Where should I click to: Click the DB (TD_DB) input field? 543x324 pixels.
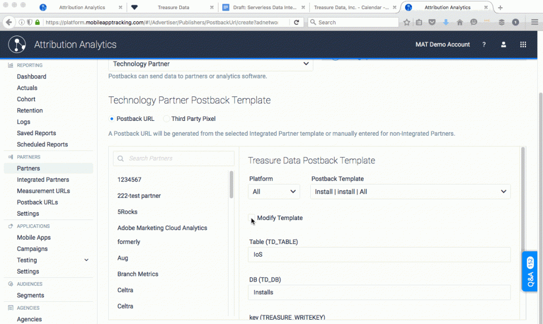379,293
